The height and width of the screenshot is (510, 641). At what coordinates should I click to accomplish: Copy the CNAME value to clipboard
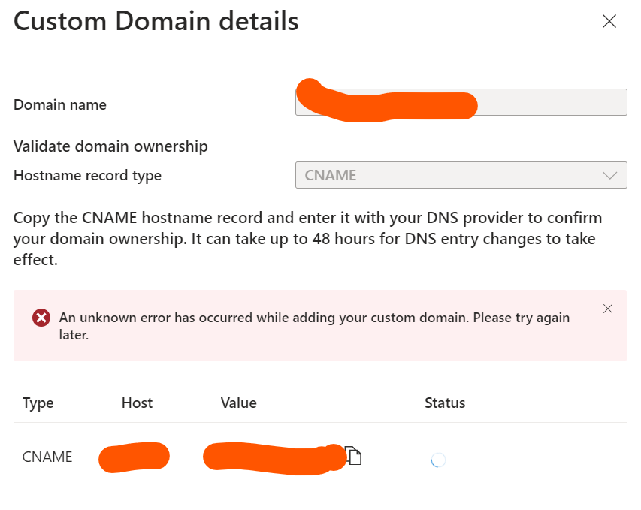tap(354, 455)
